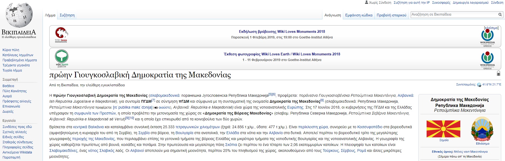Open Συνδέσεις προς εδώ tool link
The image size is (505, 161).
[x=17, y=127]
